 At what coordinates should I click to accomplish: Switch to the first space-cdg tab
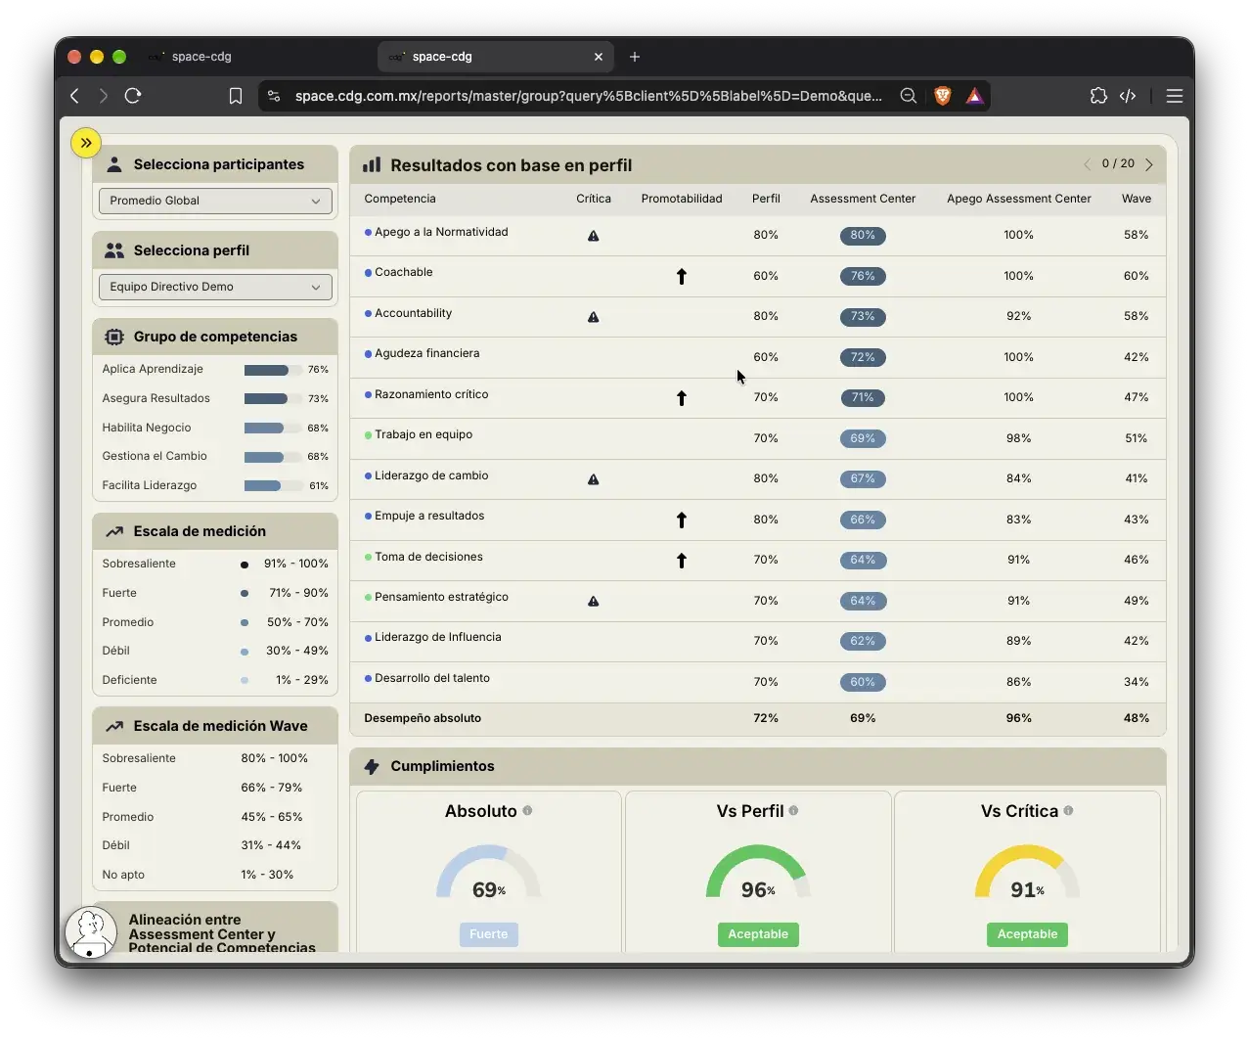201,57
